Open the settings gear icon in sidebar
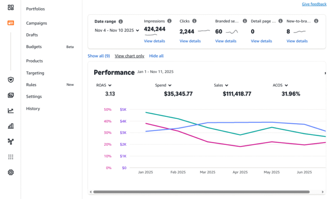Viewport: 333px width, 199px height. [x=11, y=172]
